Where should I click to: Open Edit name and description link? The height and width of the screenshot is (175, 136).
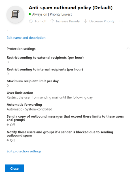click(x=26, y=38)
